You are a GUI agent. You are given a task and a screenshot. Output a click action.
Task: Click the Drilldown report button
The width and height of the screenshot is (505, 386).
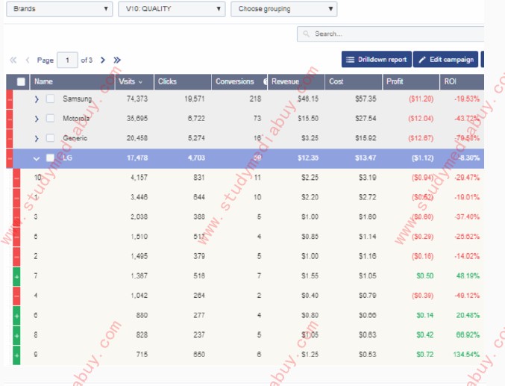click(377, 60)
